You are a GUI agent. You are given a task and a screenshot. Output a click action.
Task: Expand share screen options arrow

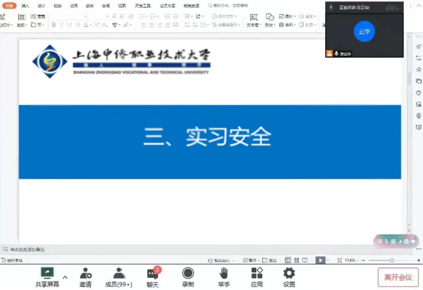65,277
